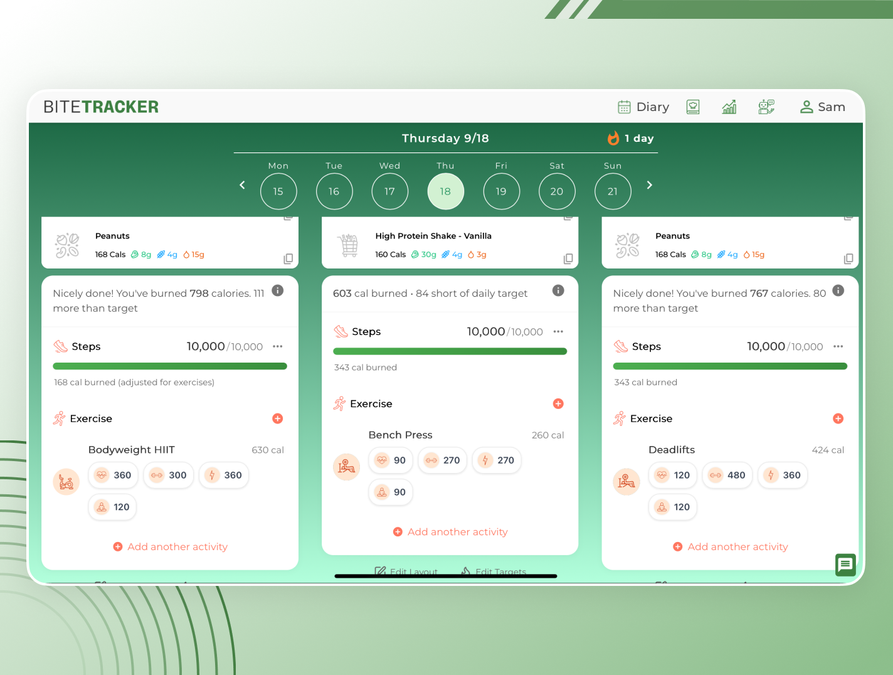Open the chat bubble in the bottom corner
The image size is (893, 675).
pyautogui.click(x=845, y=565)
